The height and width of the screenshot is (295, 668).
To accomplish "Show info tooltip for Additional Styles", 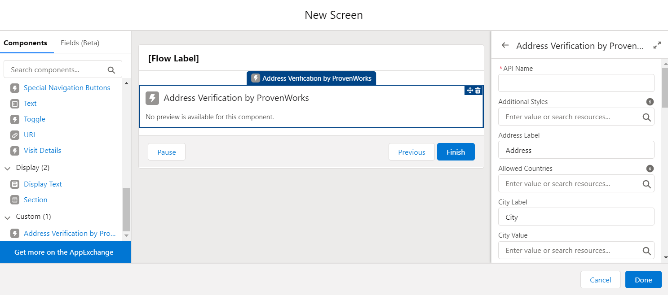I will 650,102.
